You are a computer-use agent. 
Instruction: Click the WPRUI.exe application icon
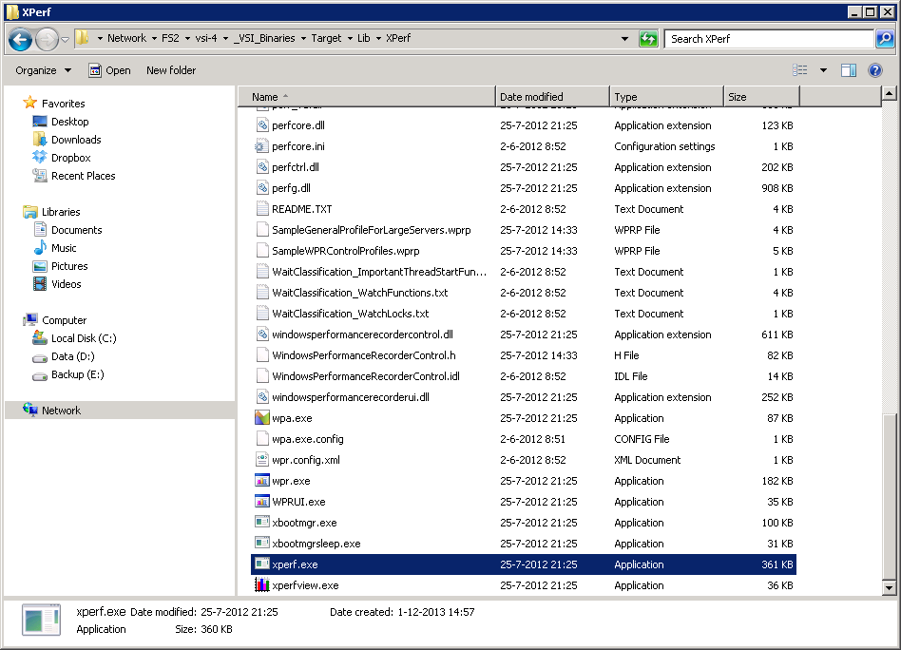tap(262, 502)
